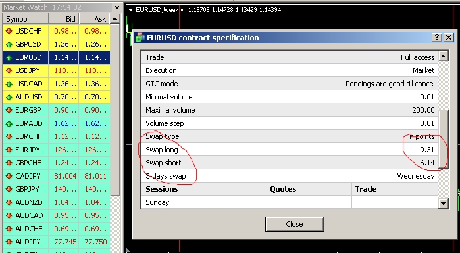Click the red down arrow beside AUDNZD
Screen dimensions: 460x253
pyautogui.click(x=9, y=202)
